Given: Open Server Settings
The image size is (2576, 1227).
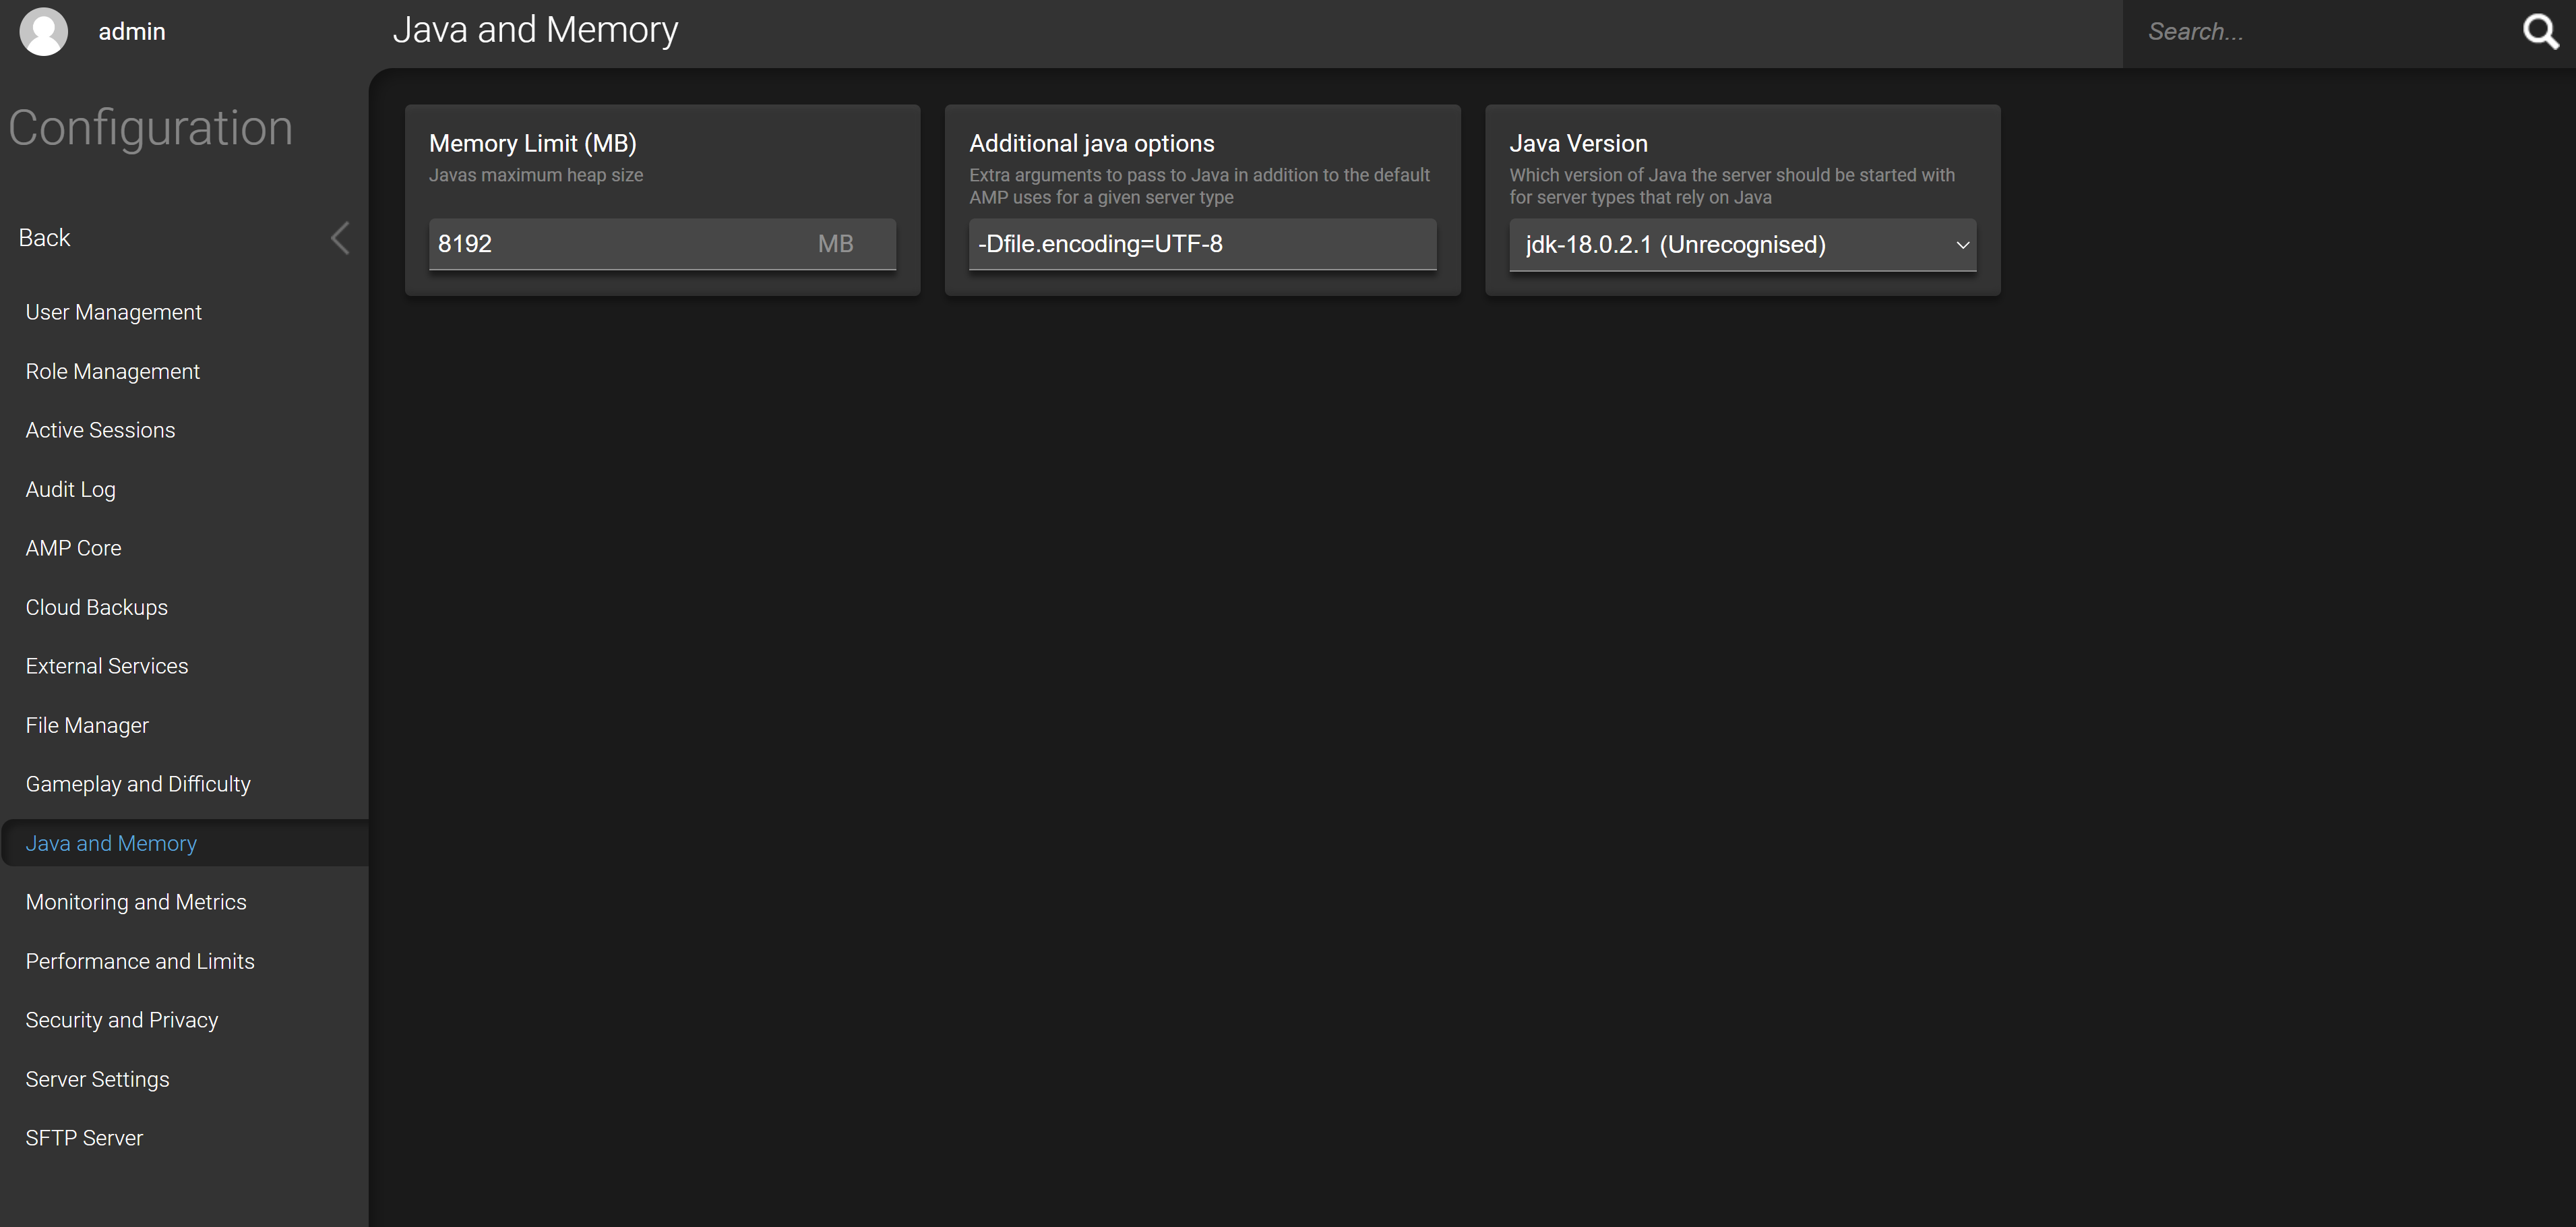Looking at the screenshot, I should [x=184, y=1079].
